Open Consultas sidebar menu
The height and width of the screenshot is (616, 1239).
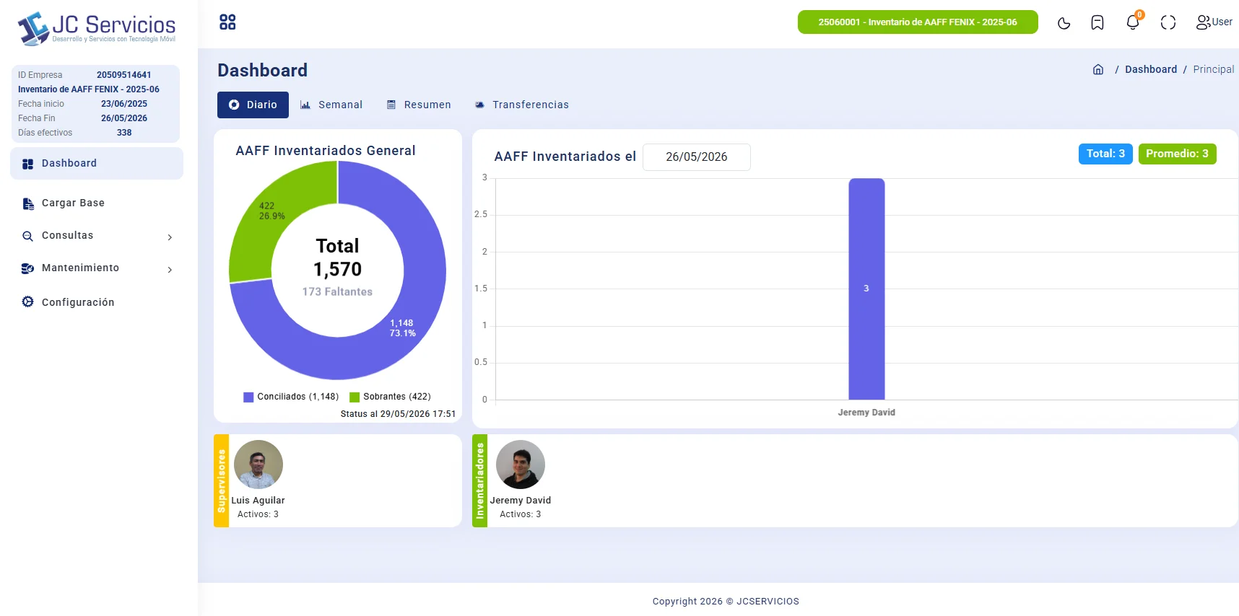pos(97,236)
